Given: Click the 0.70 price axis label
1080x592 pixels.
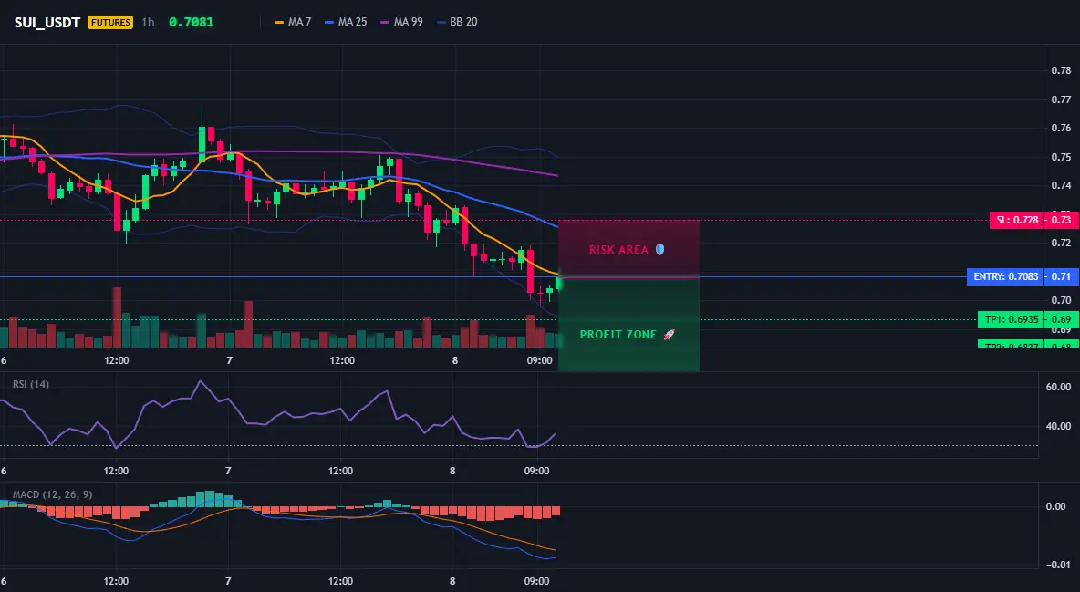Looking at the screenshot, I should tap(1061, 300).
